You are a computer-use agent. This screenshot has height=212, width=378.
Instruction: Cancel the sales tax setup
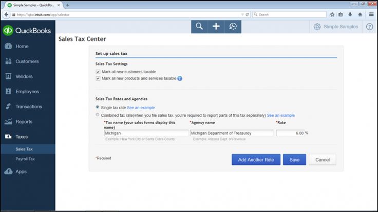323,160
